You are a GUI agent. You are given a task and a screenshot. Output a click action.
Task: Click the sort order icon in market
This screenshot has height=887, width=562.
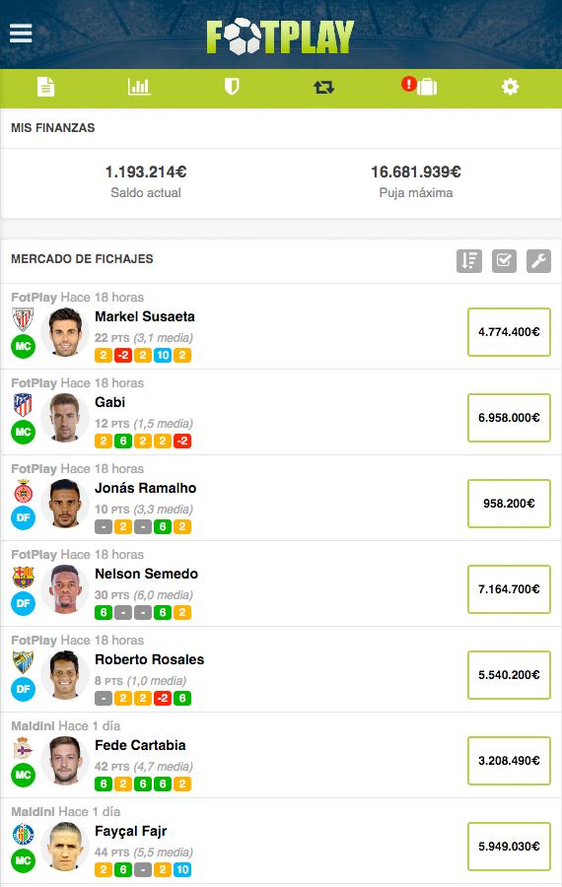[469, 261]
